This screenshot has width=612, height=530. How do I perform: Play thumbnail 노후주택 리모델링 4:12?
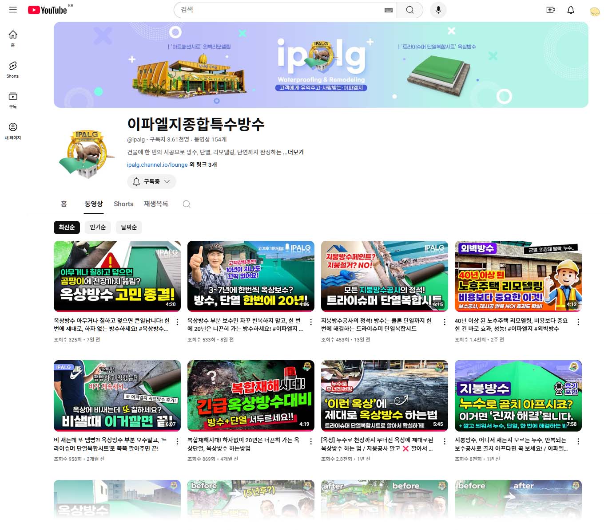pyautogui.click(x=518, y=276)
